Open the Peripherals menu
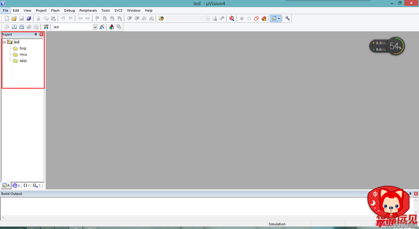The height and width of the screenshot is (229, 419). pos(88,10)
